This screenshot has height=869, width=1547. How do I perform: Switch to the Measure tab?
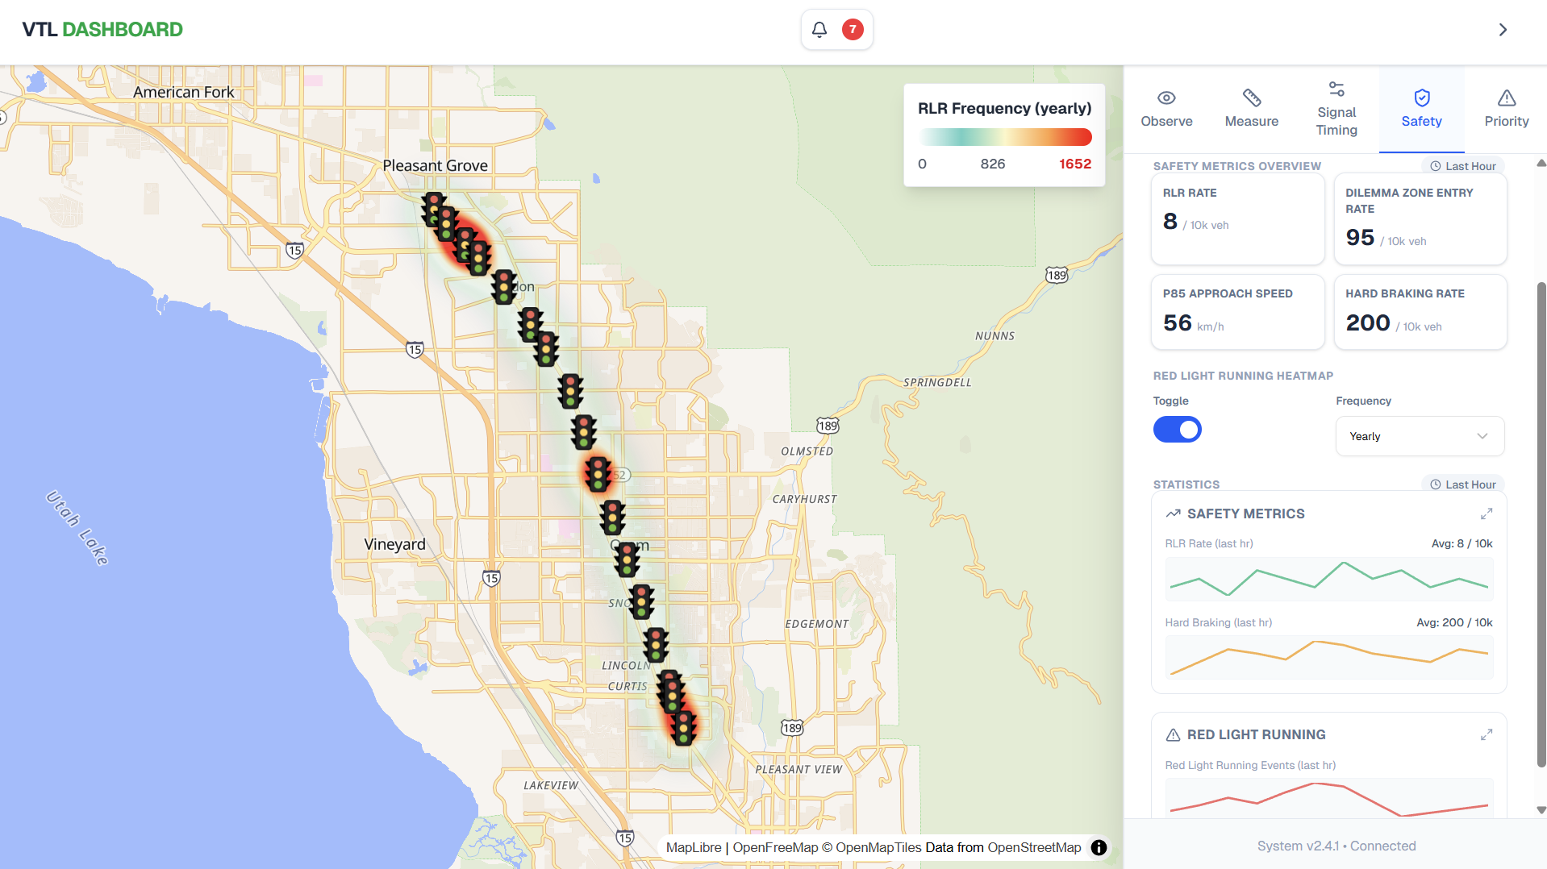pyautogui.click(x=1251, y=110)
